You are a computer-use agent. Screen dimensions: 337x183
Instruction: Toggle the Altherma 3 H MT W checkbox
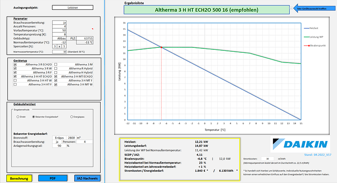(x=56, y=84)
